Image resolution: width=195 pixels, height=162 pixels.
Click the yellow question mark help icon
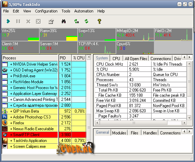tap(99, 21)
